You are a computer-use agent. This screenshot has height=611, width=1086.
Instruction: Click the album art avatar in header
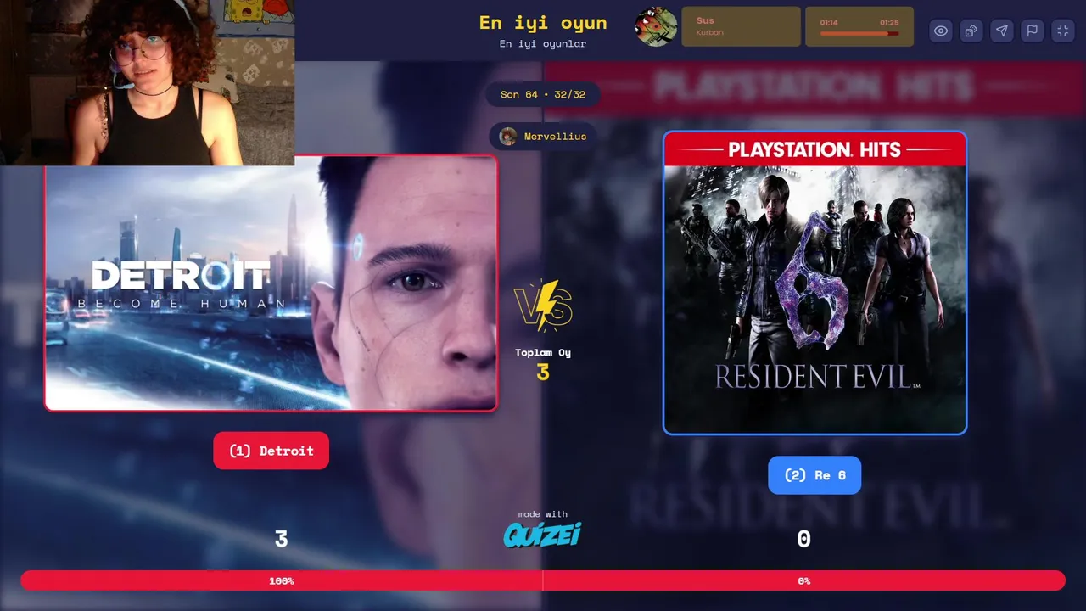[x=656, y=26]
